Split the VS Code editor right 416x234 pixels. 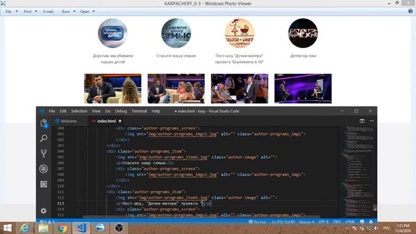tap(362, 121)
